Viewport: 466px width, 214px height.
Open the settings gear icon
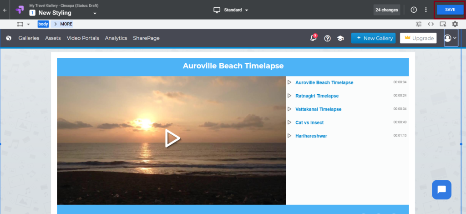click(455, 24)
